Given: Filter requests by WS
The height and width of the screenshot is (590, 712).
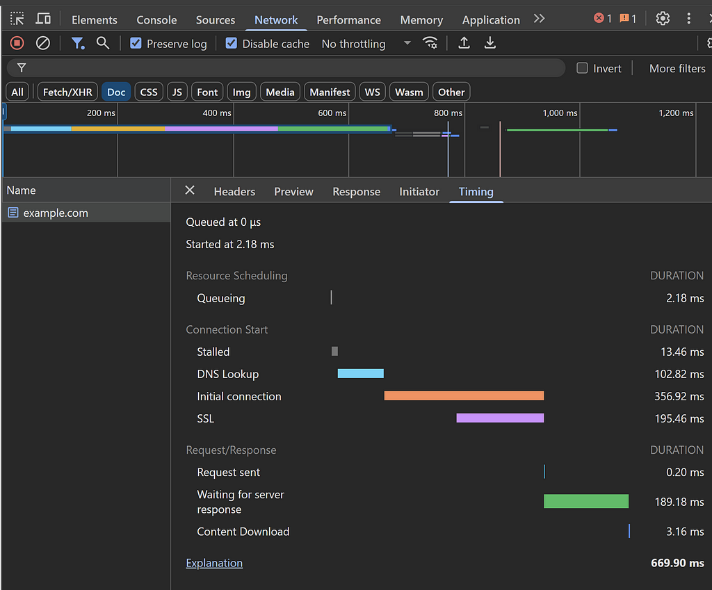Looking at the screenshot, I should point(373,92).
